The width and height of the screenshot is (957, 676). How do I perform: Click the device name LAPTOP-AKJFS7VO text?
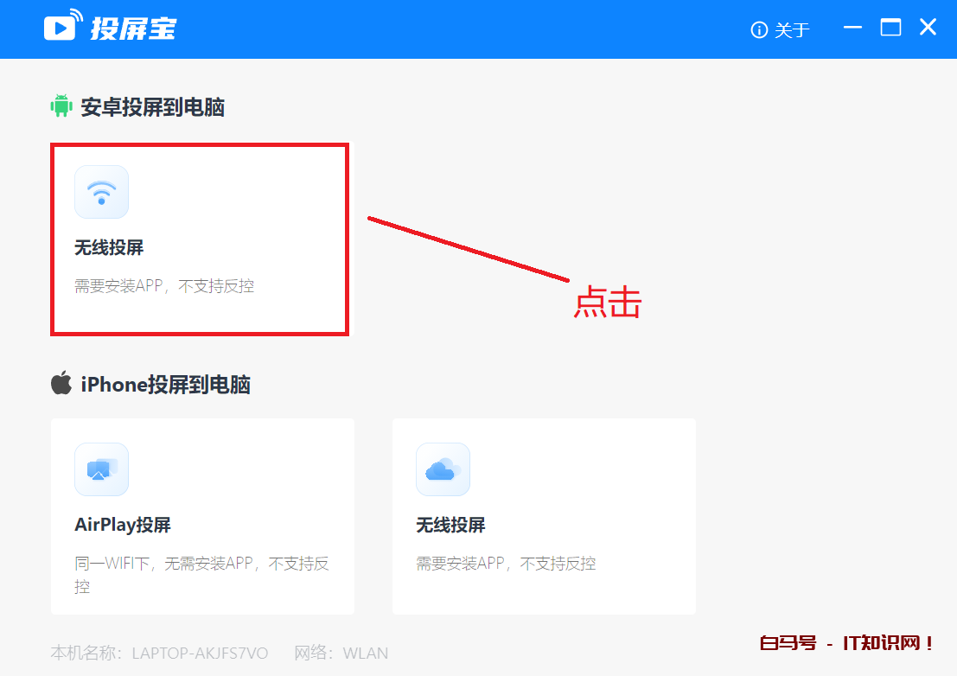point(200,653)
